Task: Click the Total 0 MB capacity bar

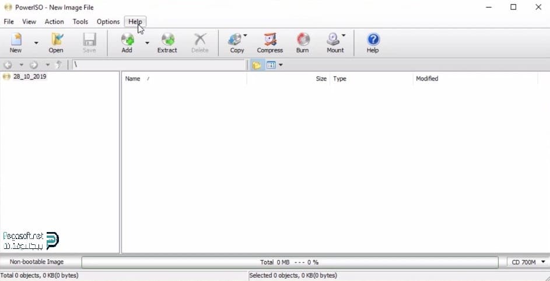Action: click(x=290, y=262)
